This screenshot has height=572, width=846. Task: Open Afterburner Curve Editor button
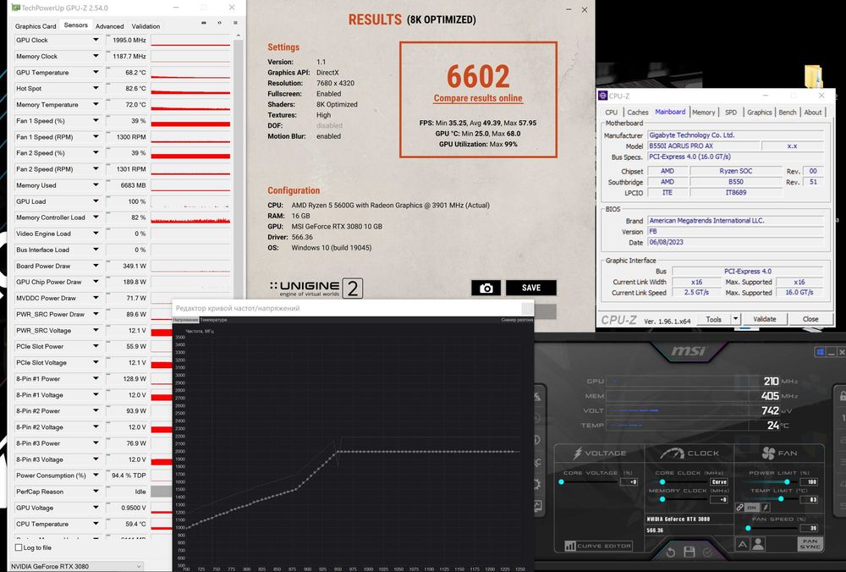click(598, 546)
